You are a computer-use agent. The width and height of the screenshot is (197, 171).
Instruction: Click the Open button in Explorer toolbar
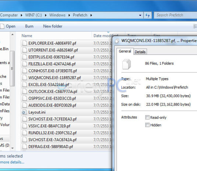8,26
